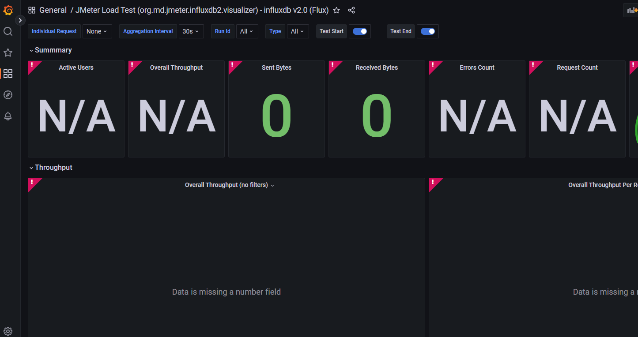638x337 pixels.
Task: Open Aggregation Interval dropdown showing 30s
Action: (191, 31)
